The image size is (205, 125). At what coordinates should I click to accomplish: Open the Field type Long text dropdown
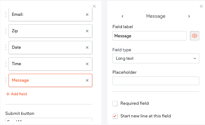tap(156, 58)
